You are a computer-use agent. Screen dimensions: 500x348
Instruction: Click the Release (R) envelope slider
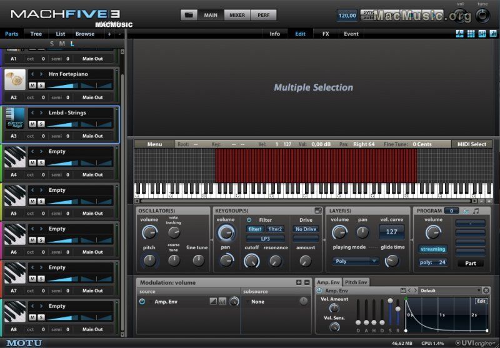pyautogui.click(x=397, y=312)
